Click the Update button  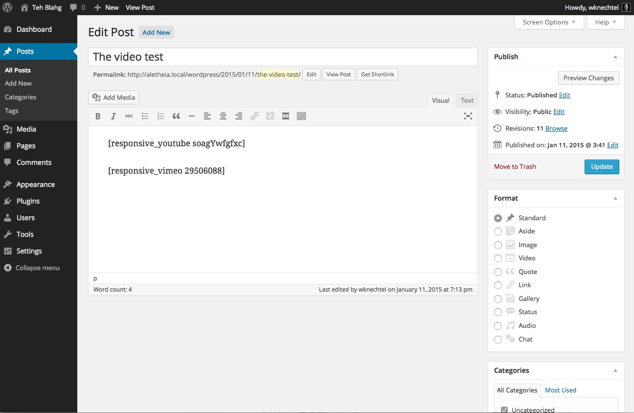coord(601,166)
